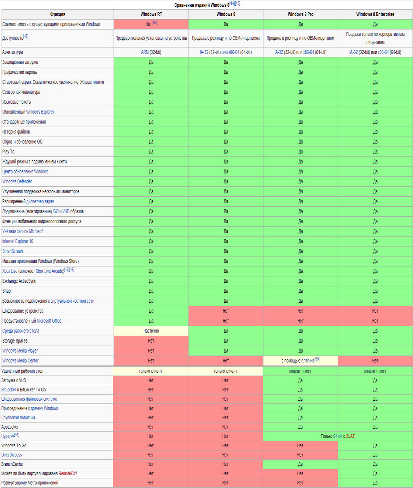Click the 64-bit link in Hyper-V row

(x=338, y=436)
